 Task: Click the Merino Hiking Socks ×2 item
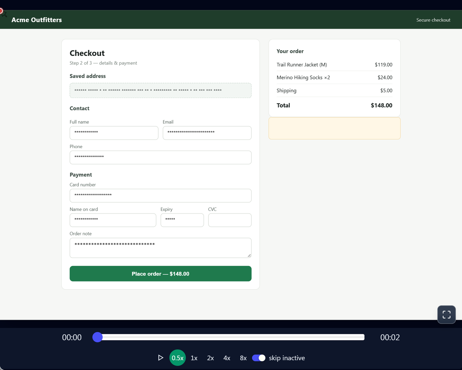tap(303, 78)
